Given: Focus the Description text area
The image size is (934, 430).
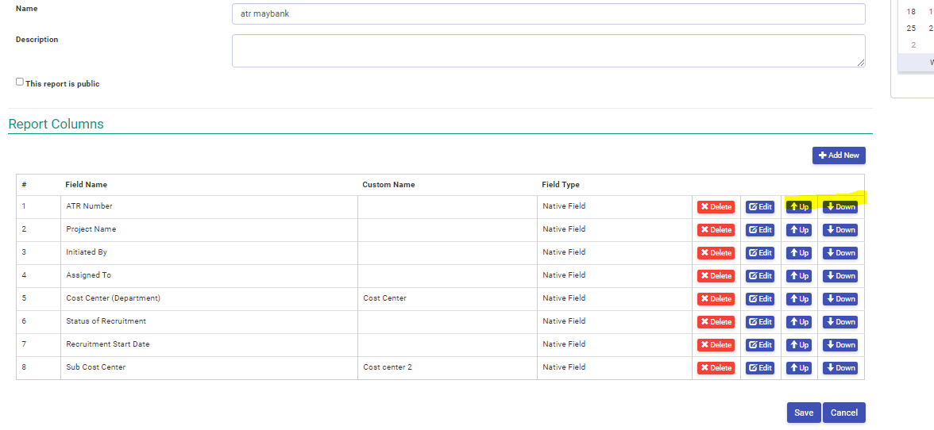Looking at the screenshot, I should [549, 51].
